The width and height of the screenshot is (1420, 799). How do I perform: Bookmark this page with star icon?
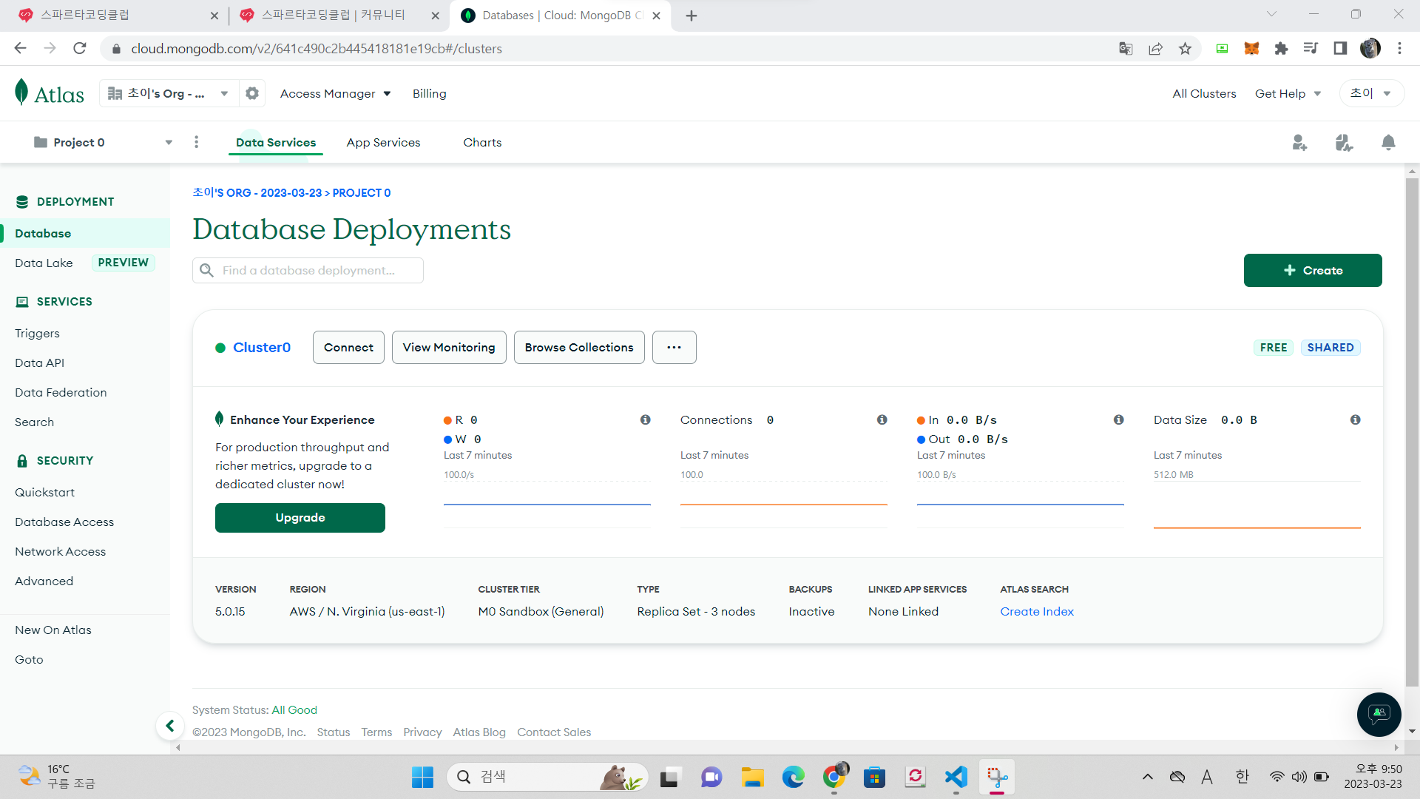point(1185,49)
